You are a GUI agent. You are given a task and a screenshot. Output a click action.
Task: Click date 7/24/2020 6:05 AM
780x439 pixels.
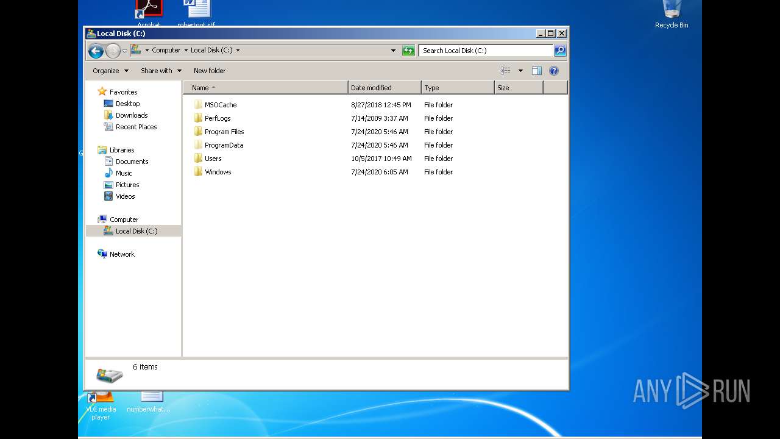pos(379,172)
